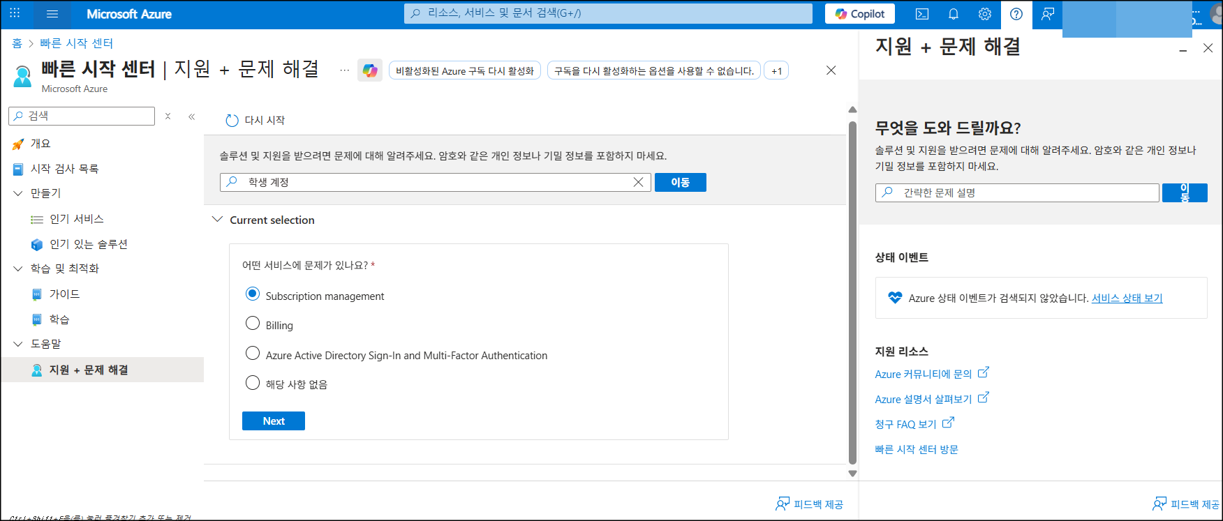Click the sidebar 검색 input field
Screen dimensions: 1223x521
[x=82, y=116]
